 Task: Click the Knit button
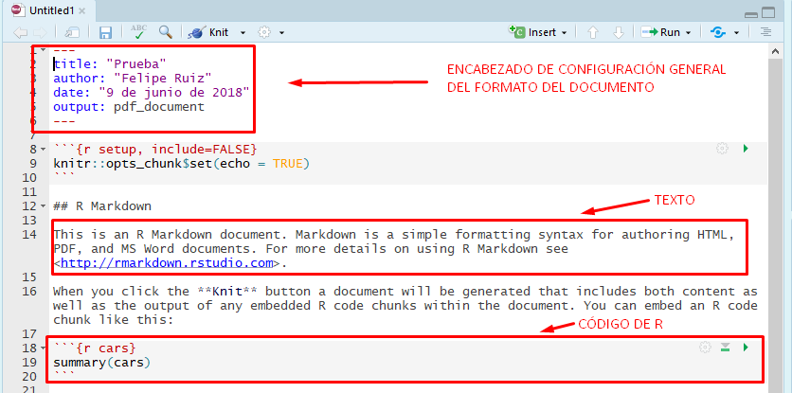208,32
